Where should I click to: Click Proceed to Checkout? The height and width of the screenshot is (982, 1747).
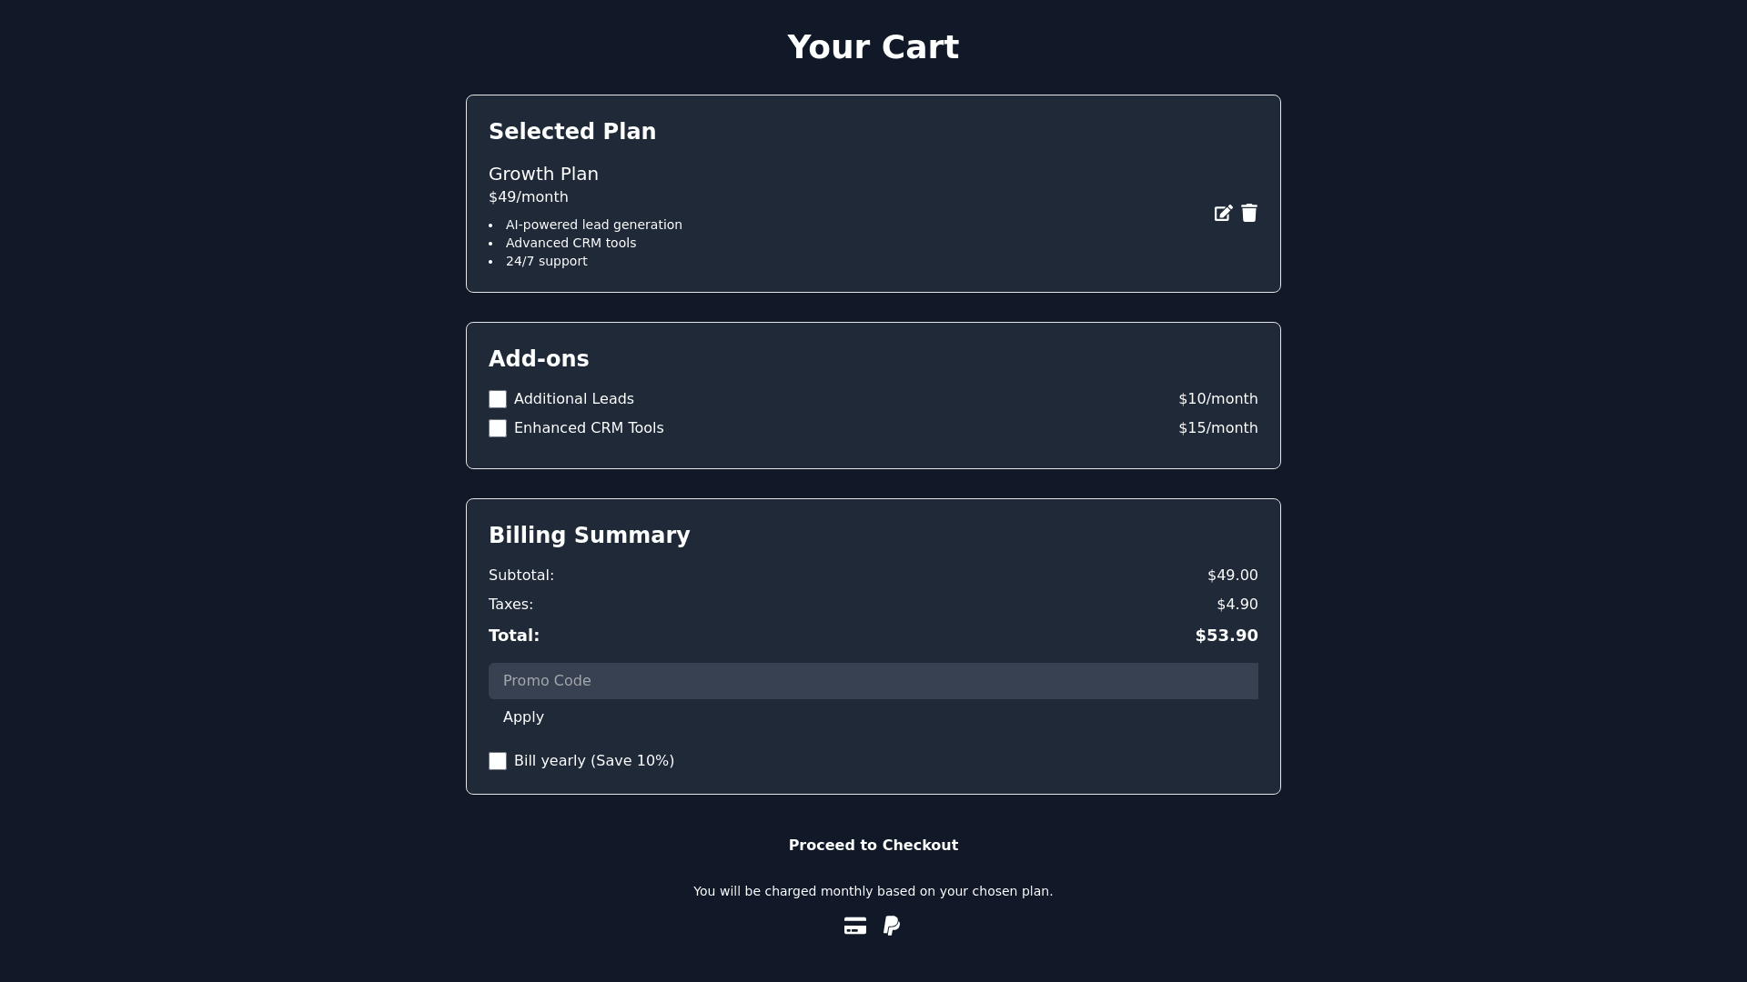873,846
